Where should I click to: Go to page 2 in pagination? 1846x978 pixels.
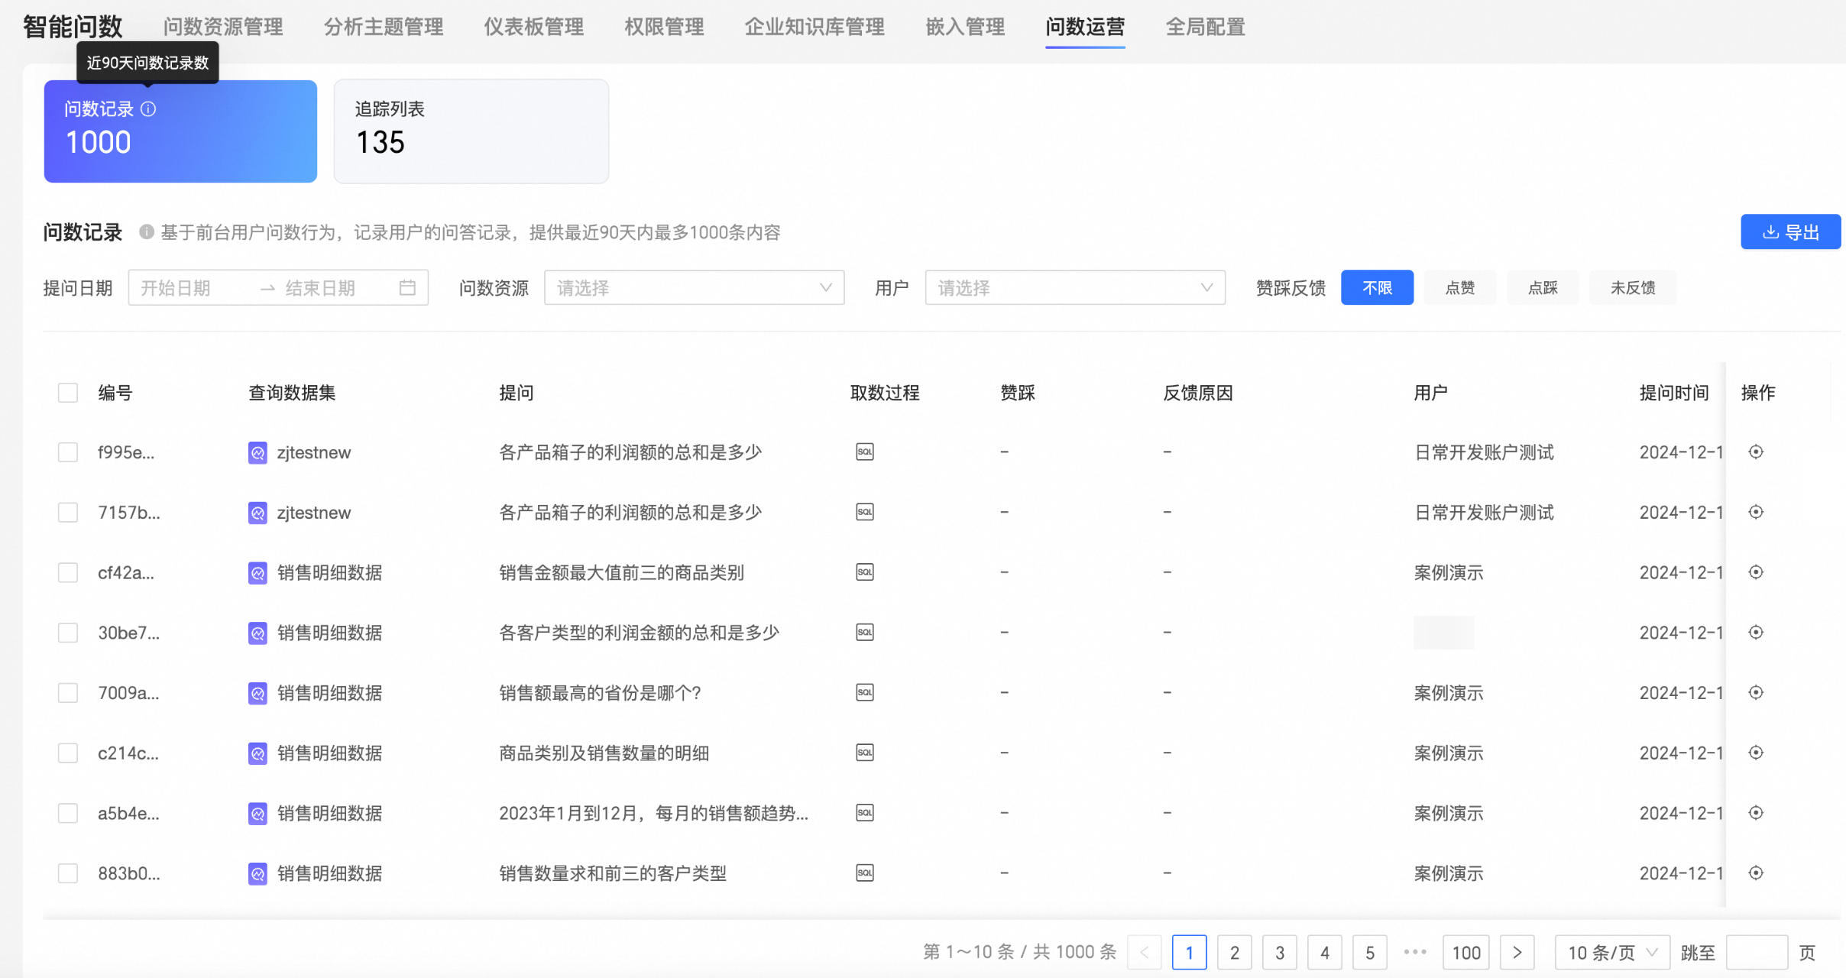tap(1235, 953)
